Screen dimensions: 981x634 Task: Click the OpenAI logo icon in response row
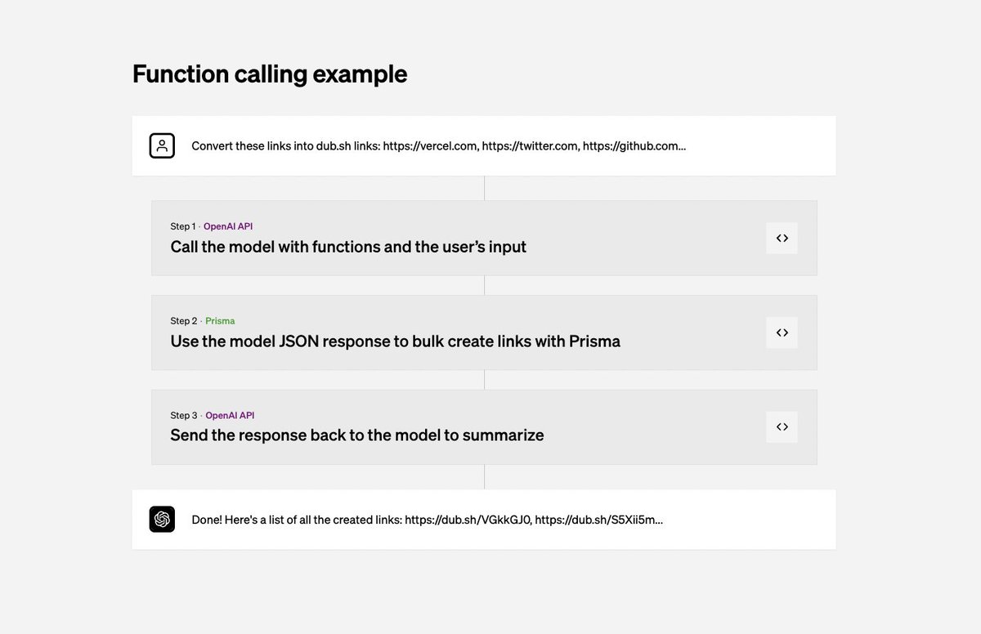[x=162, y=519]
